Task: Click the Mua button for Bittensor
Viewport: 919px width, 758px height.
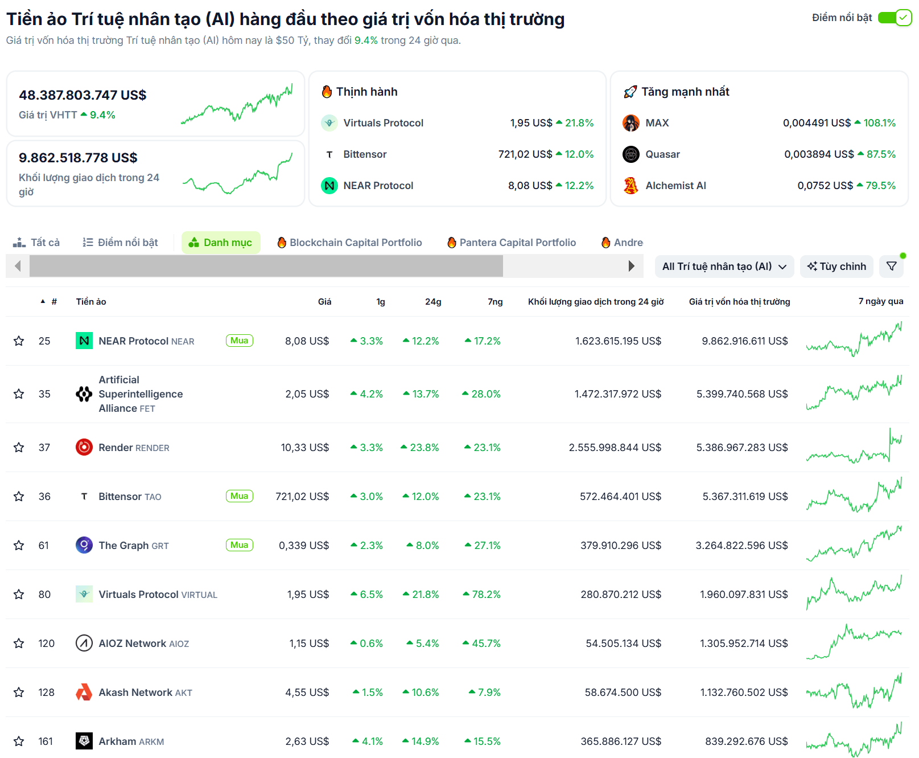Action: click(x=240, y=496)
